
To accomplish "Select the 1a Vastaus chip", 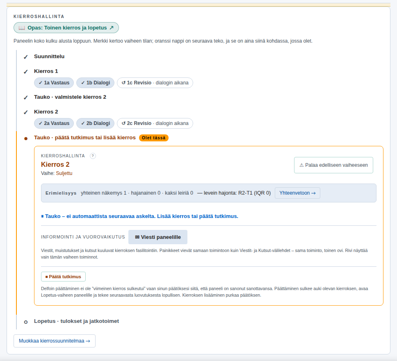I will pos(54,83).
